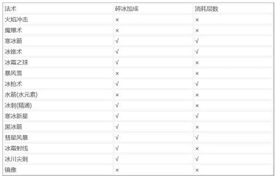Select the 彗星风暴 cell
The image size is (276, 177).
pyautogui.click(x=16, y=138)
